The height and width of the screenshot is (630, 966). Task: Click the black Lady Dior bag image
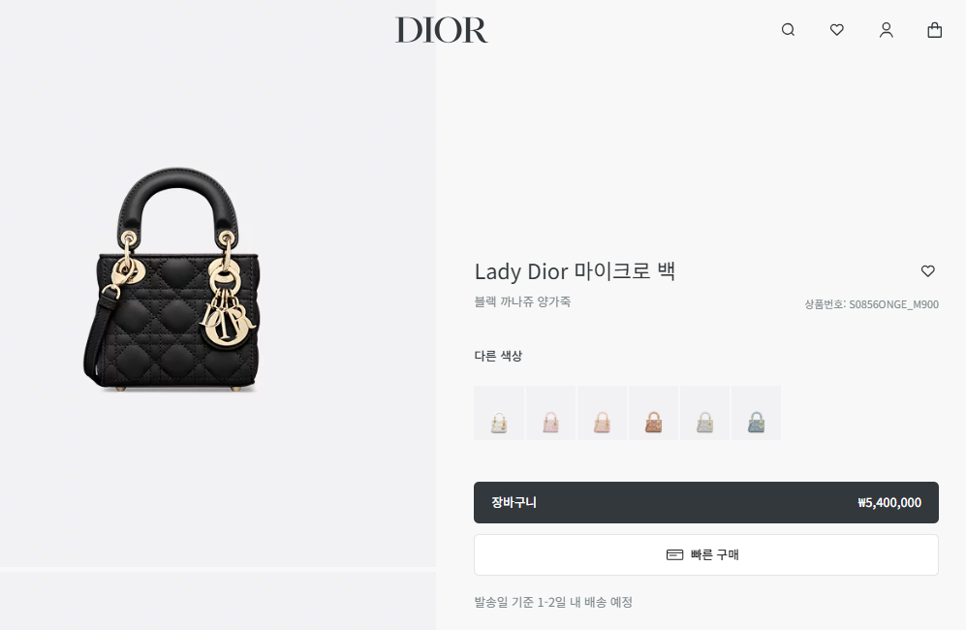tap(171, 279)
